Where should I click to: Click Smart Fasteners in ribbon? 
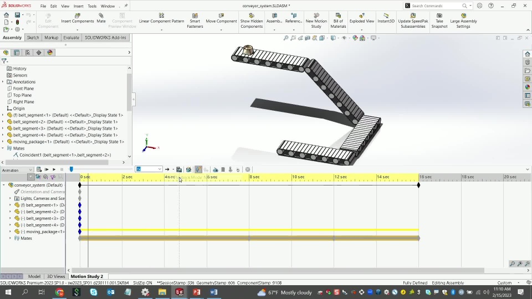point(195,20)
